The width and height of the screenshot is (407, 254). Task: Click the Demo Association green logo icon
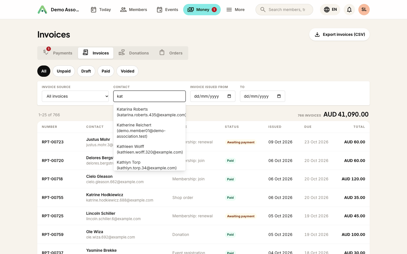click(42, 10)
